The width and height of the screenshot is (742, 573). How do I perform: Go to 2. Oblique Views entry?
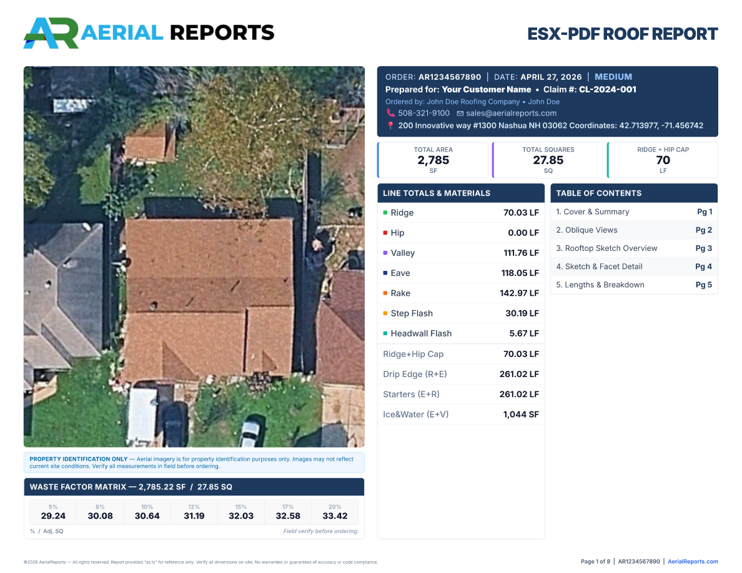click(x=634, y=230)
